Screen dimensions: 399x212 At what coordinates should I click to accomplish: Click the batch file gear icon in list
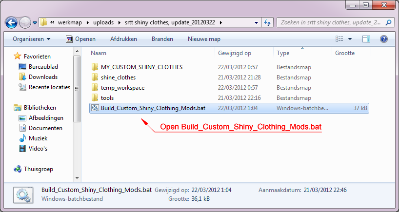tap(95, 108)
